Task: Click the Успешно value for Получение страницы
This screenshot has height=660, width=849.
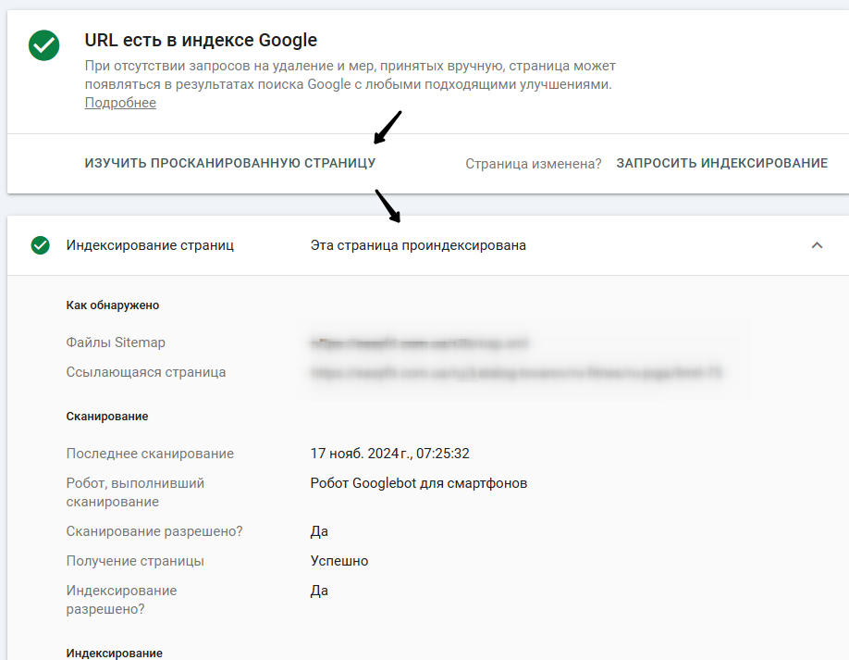Action: [x=338, y=561]
